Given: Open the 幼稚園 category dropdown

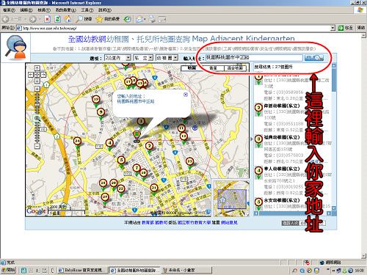Looking at the screenshot, I should pos(167,58).
